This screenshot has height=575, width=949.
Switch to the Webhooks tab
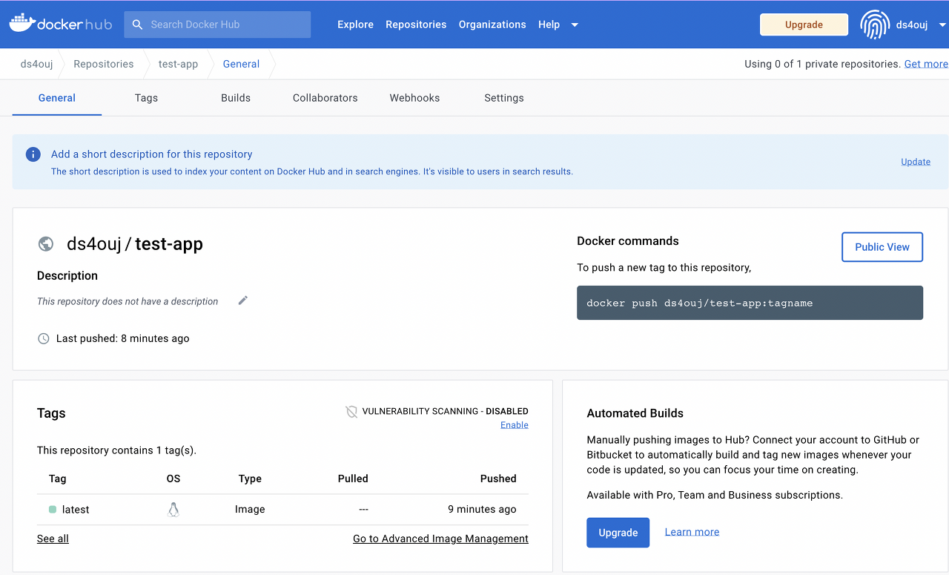click(x=414, y=98)
